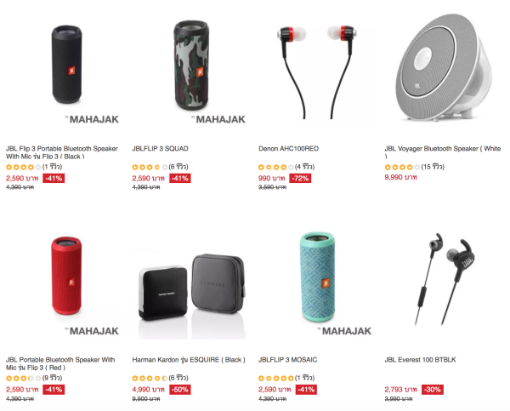Screen dimensions: 510x411
Task: Click the -72% discount badge on Denon
Action: click(x=300, y=179)
